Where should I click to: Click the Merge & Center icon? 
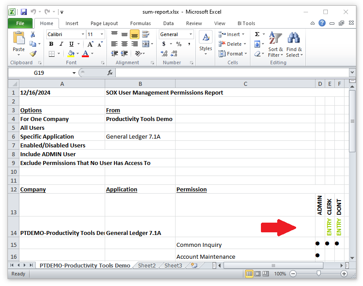[146, 44]
